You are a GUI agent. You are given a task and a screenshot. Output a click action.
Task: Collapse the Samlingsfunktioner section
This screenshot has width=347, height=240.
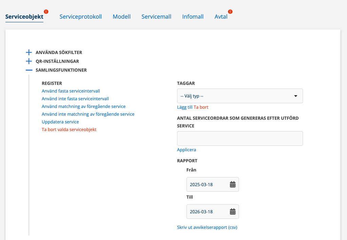pyautogui.click(x=29, y=70)
